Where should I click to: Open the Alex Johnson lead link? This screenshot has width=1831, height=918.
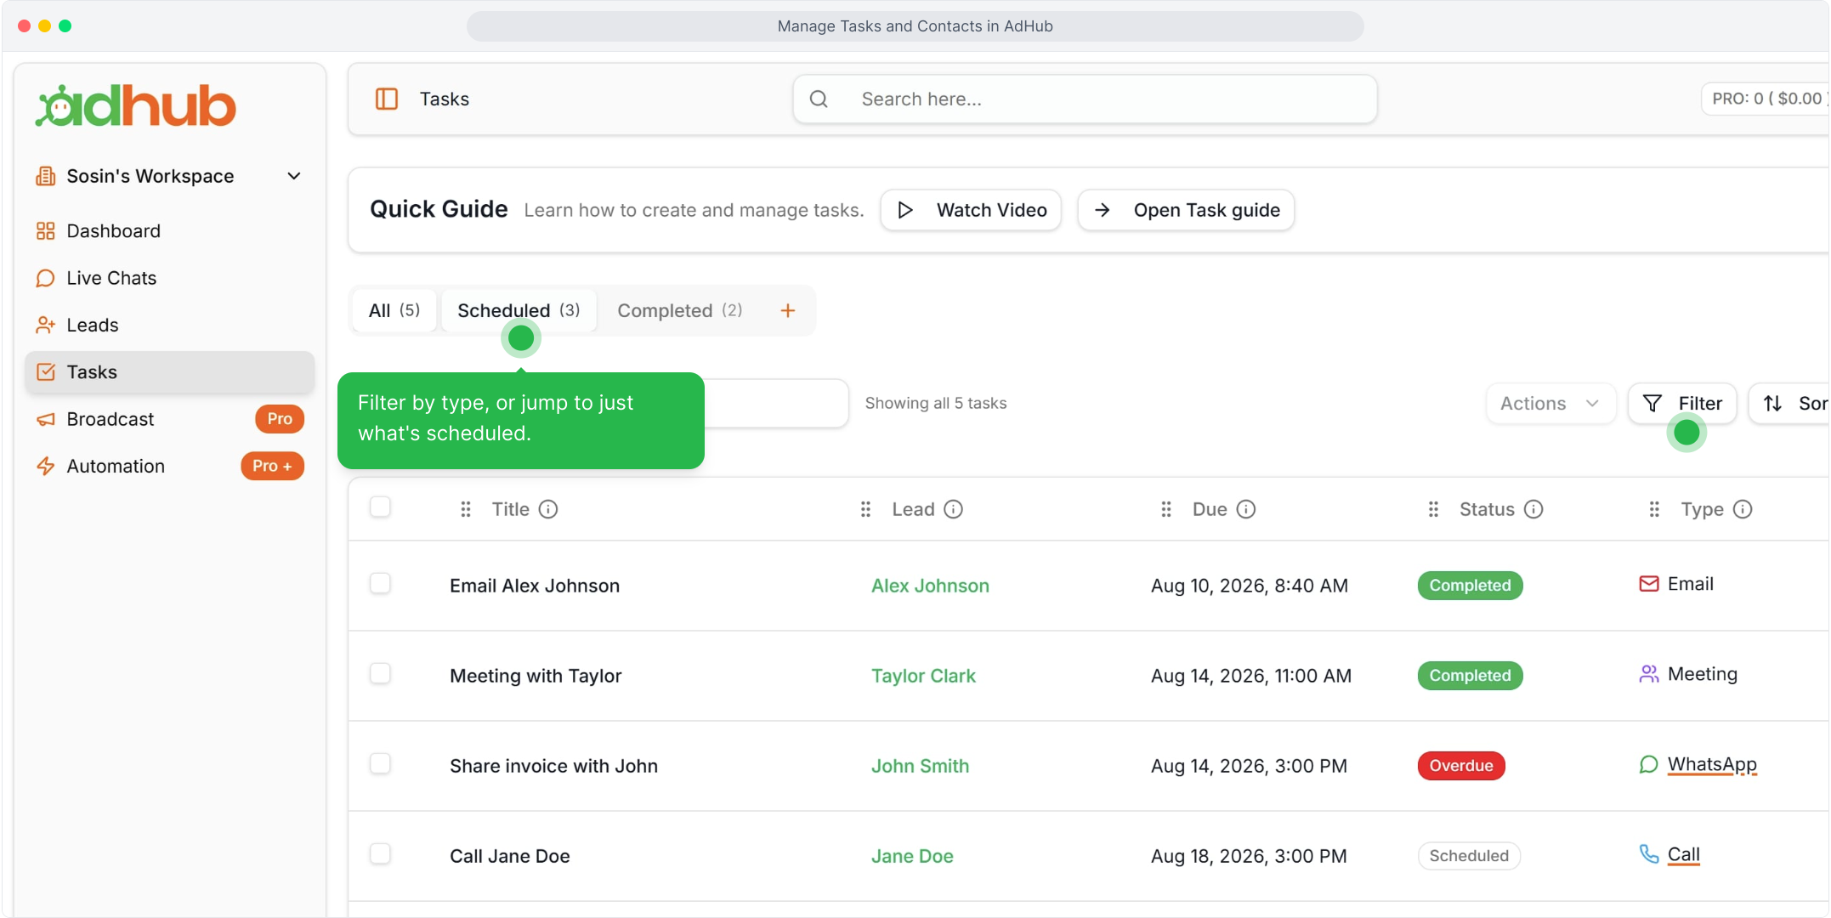[930, 586]
